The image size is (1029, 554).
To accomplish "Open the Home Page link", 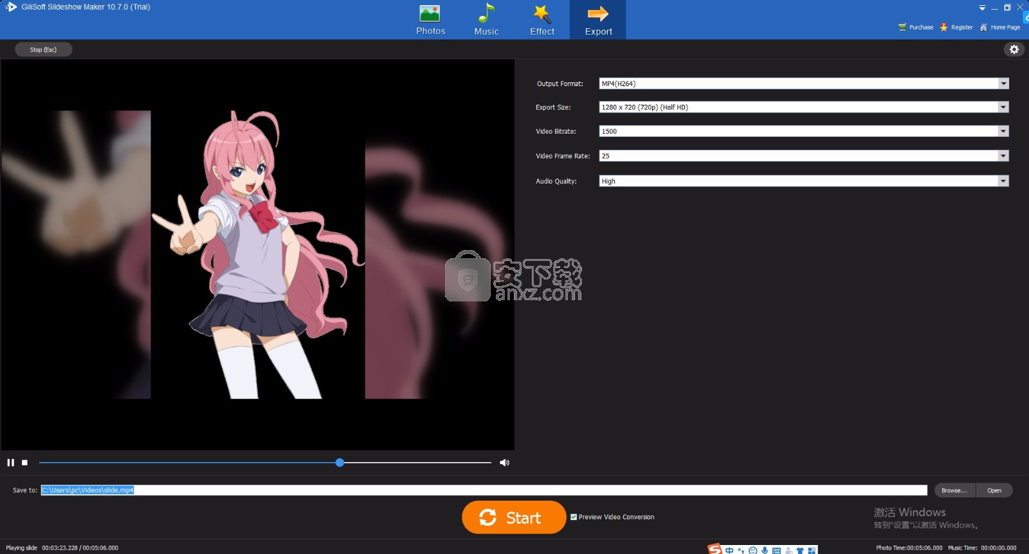I will [x=1000, y=27].
